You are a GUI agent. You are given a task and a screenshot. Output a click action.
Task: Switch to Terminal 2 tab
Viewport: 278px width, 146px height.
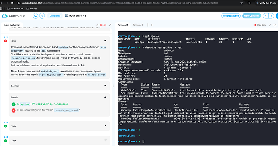pos(138,25)
